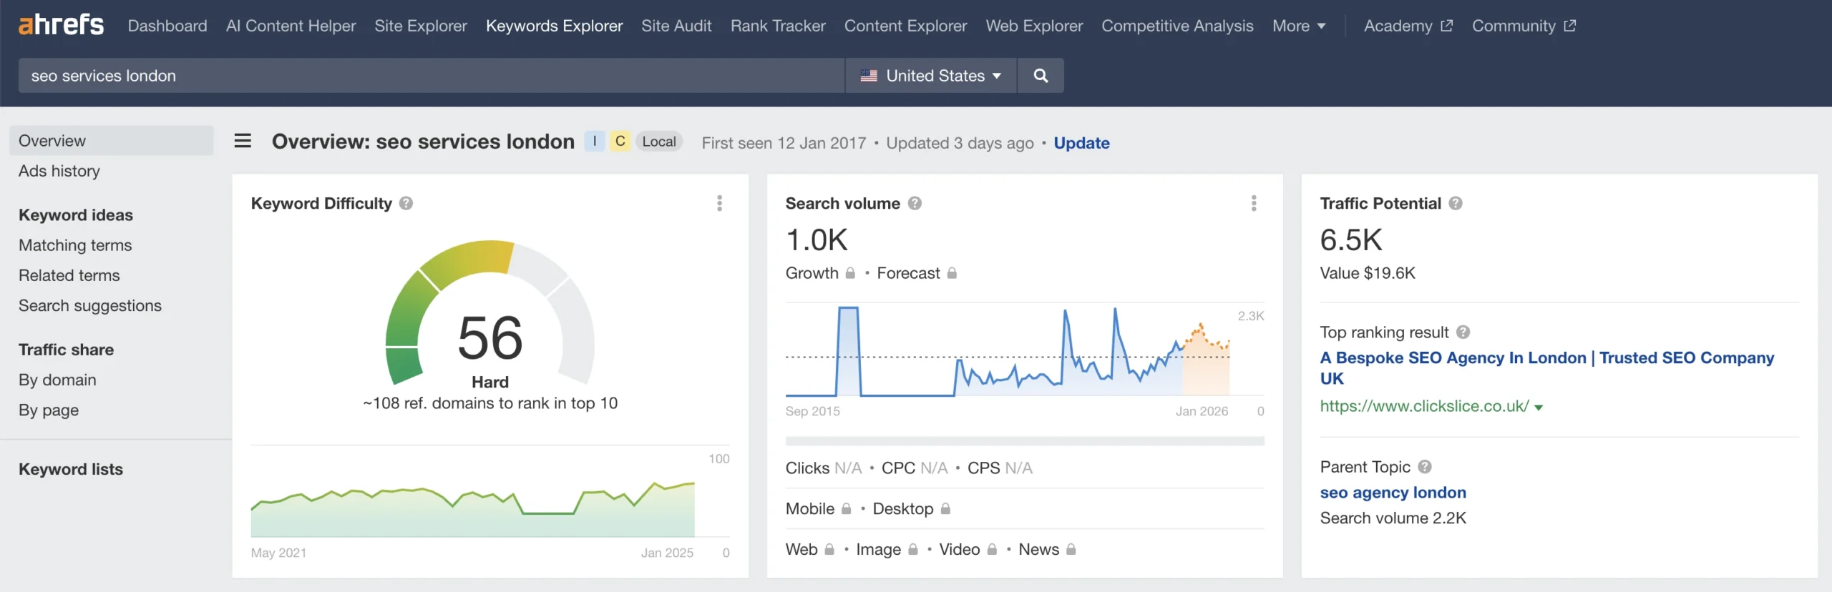The height and width of the screenshot is (592, 1832).
Task: Click the Forecast label
Action: point(908,273)
